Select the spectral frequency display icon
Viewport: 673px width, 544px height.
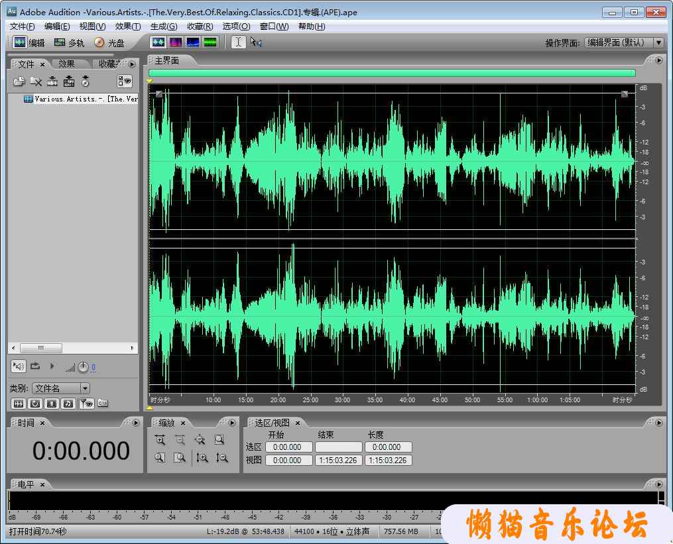coord(176,42)
